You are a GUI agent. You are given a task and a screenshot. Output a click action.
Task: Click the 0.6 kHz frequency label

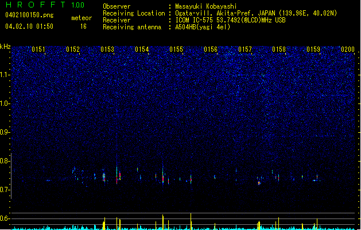point(5,218)
